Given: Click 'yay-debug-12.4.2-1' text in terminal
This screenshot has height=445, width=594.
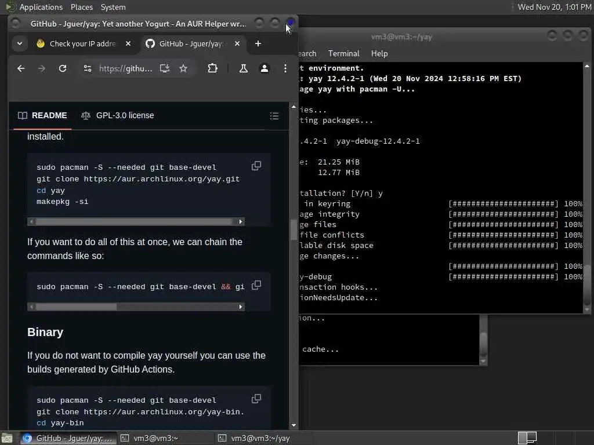Looking at the screenshot, I should pyautogui.click(x=378, y=141).
